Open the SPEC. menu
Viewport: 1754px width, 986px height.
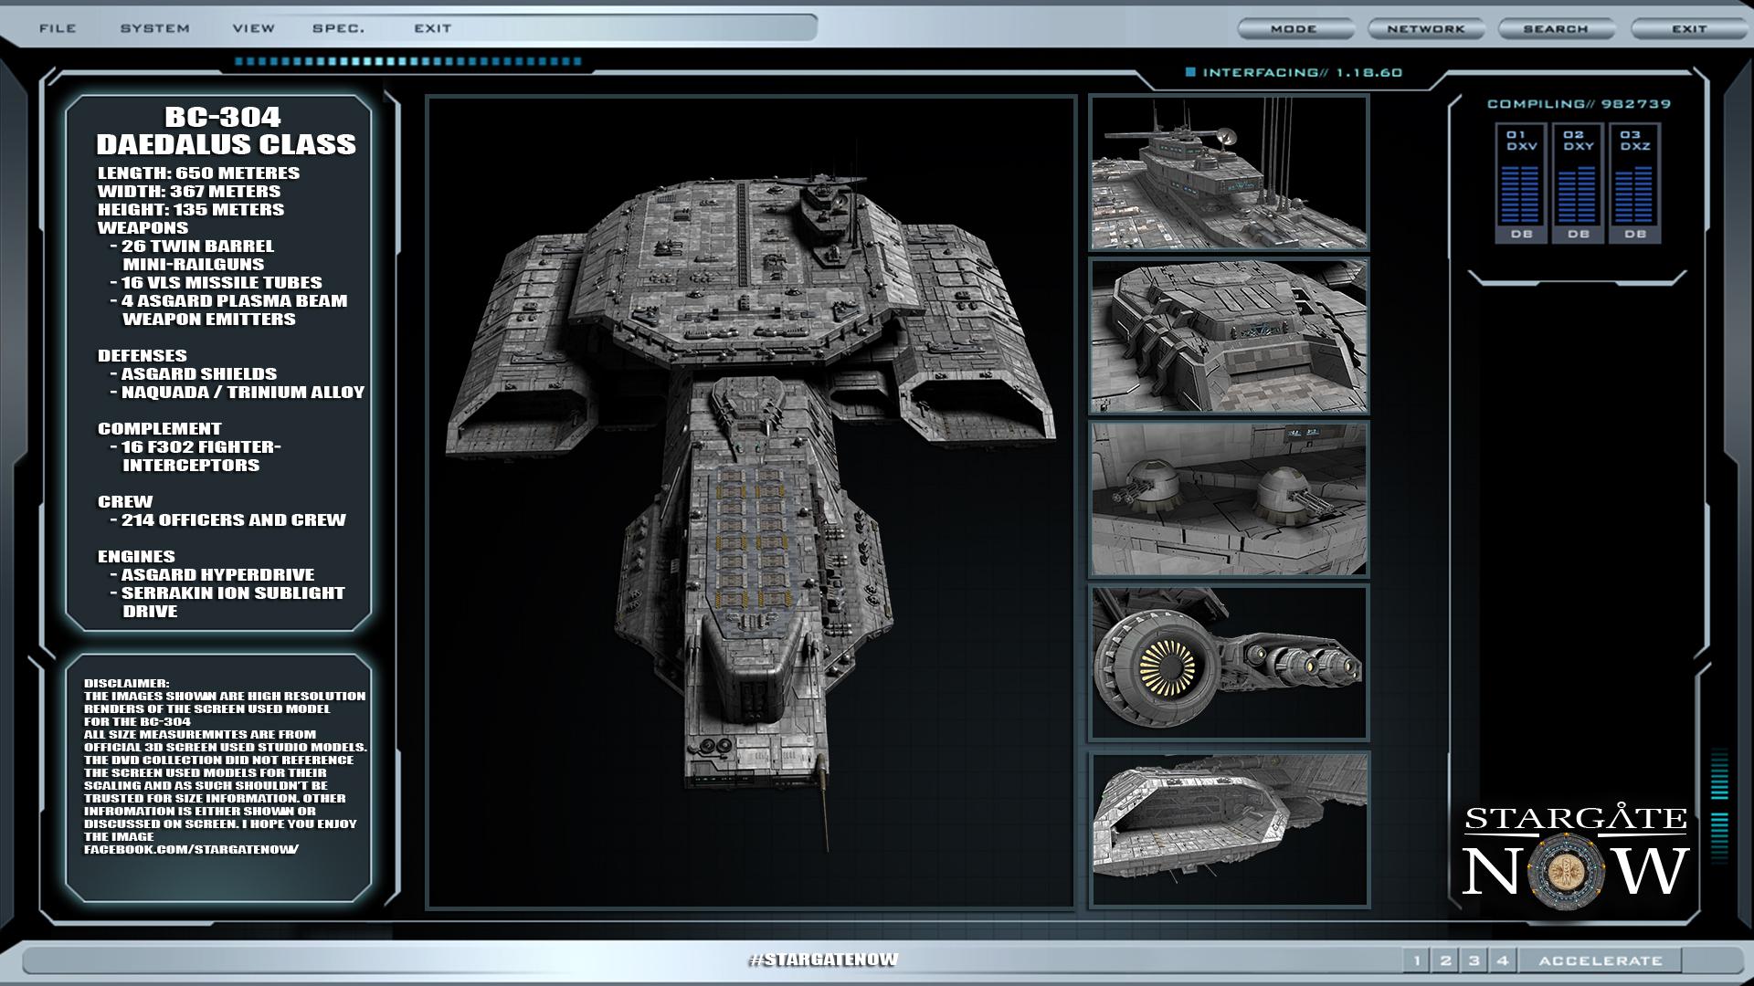coord(338,28)
